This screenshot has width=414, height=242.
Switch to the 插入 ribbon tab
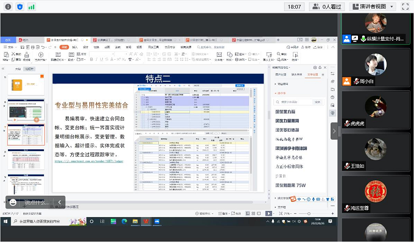pyautogui.click(x=75, y=47)
